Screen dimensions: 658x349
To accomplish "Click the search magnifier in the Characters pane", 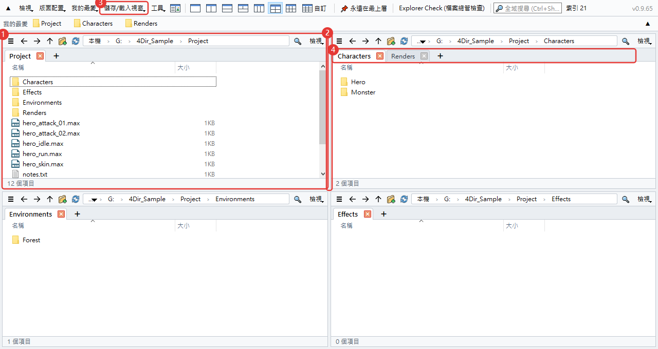I will pos(626,41).
